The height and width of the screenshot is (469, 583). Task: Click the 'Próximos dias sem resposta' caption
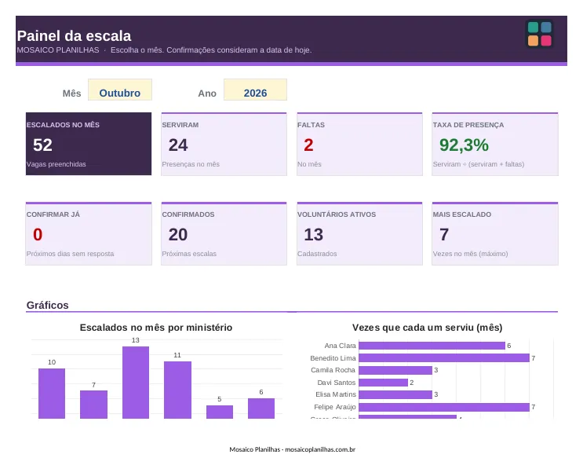tap(71, 254)
